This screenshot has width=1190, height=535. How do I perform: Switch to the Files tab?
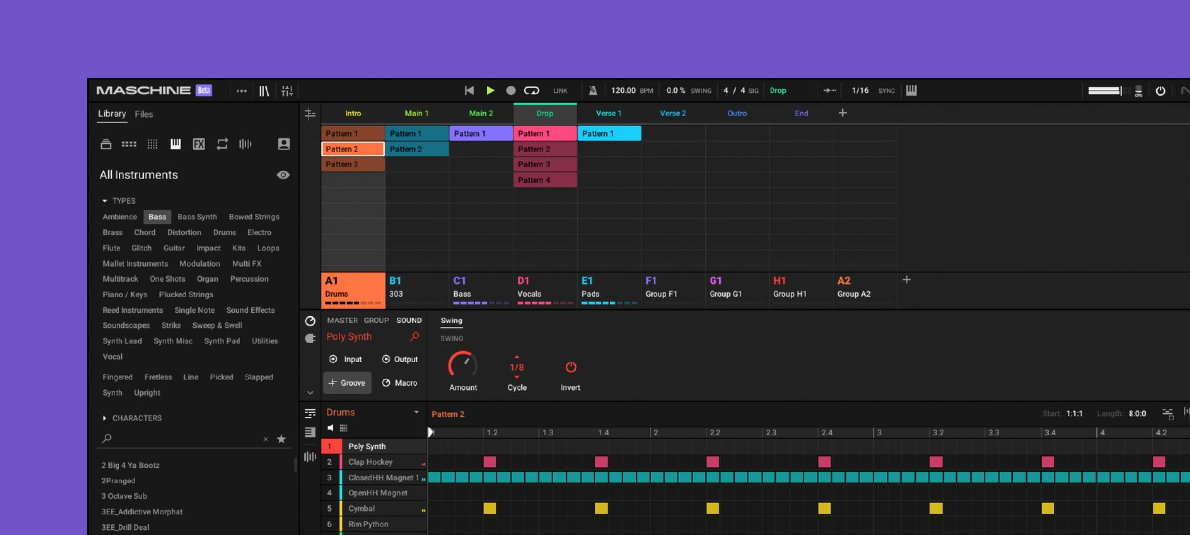[x=144, y=114]
